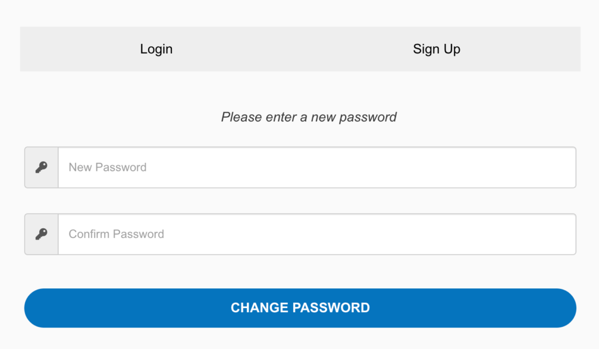Click the key icon beside Confirm Password
Screen dimensions: 599x349
[x=41, y=234]
